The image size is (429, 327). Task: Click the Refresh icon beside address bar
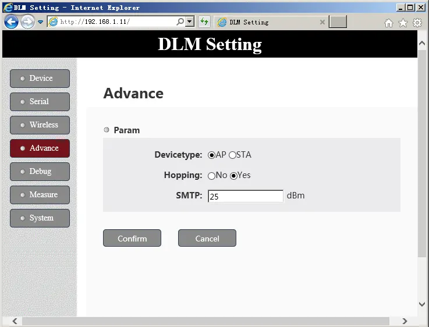pos(204,22)
